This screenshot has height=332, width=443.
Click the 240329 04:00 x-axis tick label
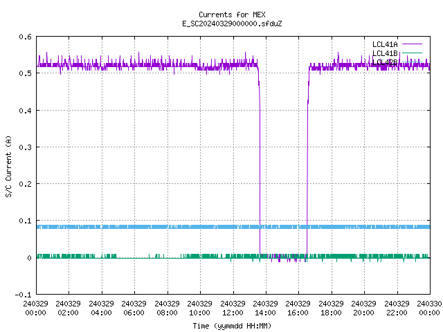coord(101,308)
